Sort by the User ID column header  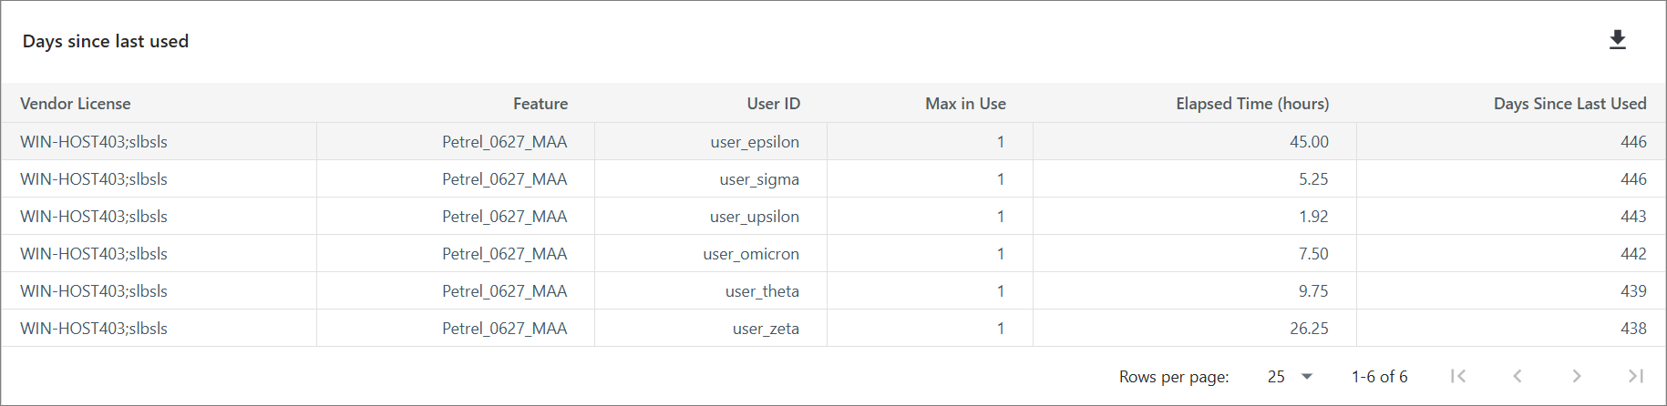[x=774, y=104]
